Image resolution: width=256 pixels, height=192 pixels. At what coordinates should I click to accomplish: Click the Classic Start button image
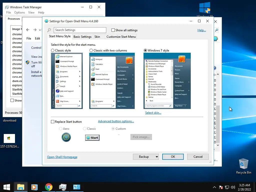point(92,138)
